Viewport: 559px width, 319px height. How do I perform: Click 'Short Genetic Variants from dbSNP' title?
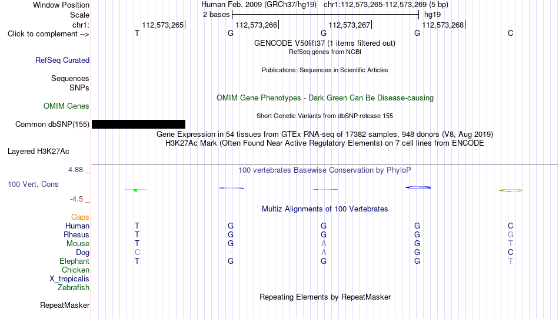pyautogui.click(x=325, y=116)
